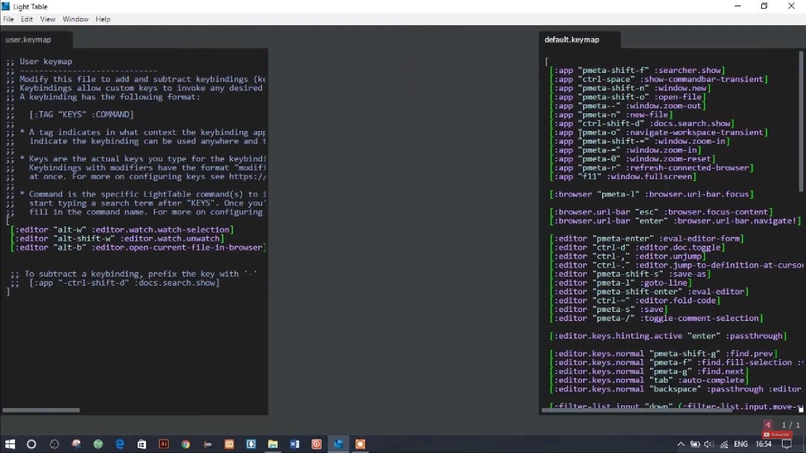The width and height of the screenshot is (806, 453).
Task: Open the Window menu
Action: pos(76,19)
